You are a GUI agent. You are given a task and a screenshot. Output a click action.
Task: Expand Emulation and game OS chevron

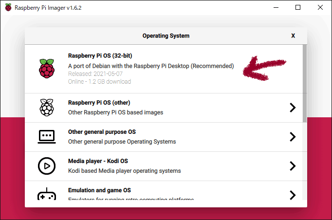point(293,195)
